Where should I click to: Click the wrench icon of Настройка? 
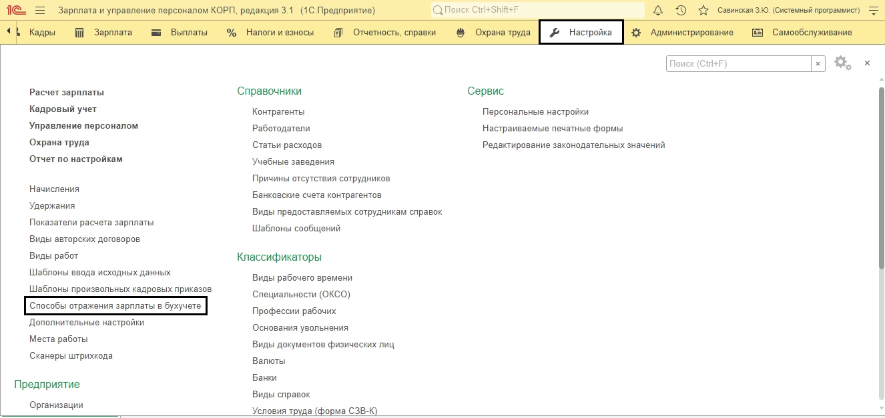(555, 33)
